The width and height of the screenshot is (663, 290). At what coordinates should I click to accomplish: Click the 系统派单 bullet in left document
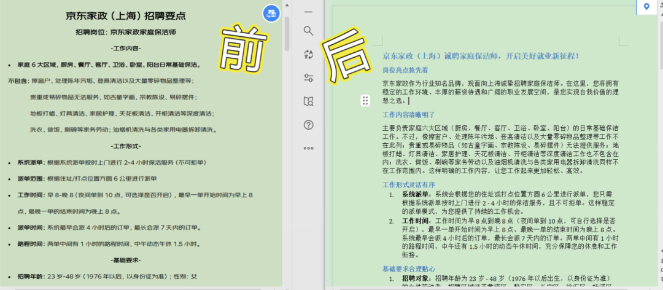click(112, 163)
